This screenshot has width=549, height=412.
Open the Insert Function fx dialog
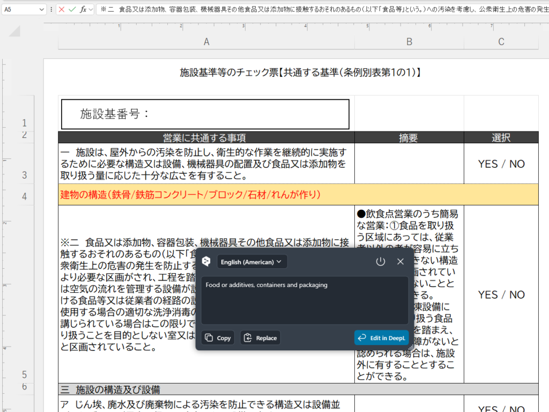coord(83,9)
